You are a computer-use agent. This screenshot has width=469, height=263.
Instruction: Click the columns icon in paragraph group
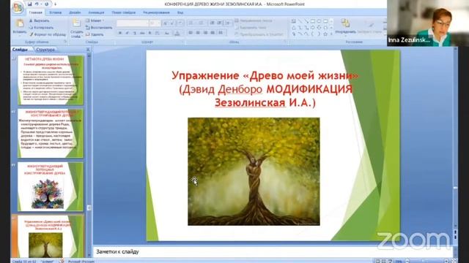[221, 33]
